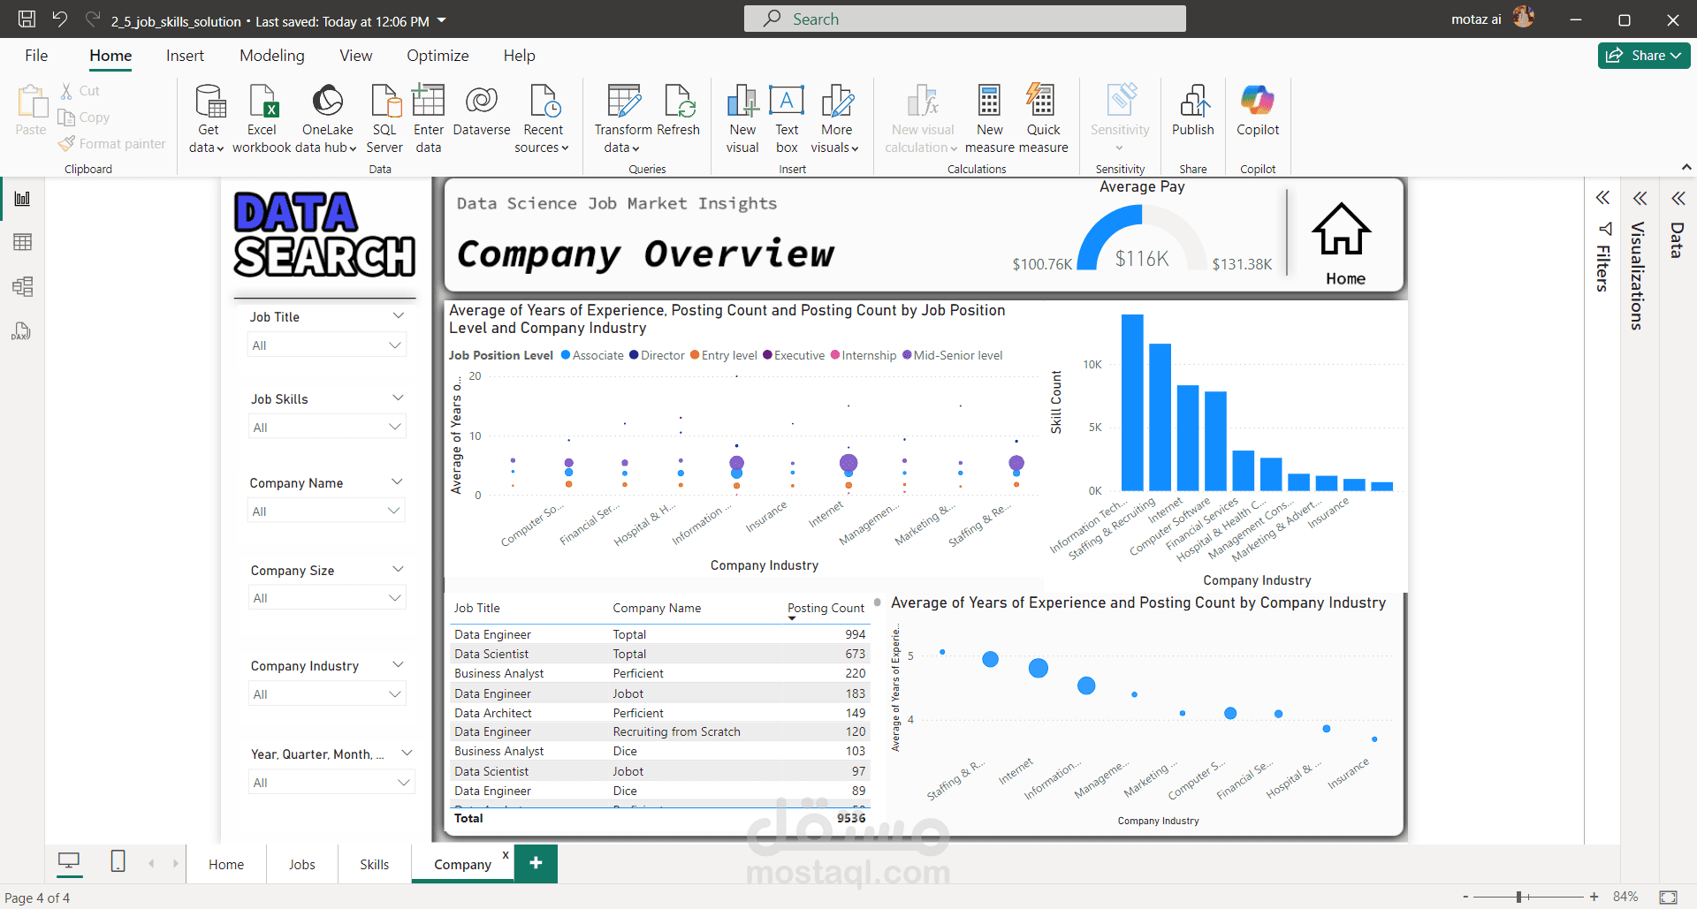Go to the Skills page tab
The height and width of the screenshot is (909, 1697).
pyautogui.click(x=375, y=864)
